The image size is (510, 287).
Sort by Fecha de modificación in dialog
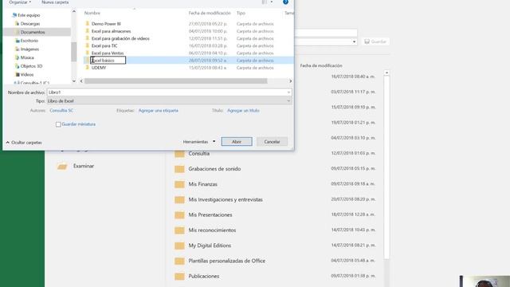point(210,13)
